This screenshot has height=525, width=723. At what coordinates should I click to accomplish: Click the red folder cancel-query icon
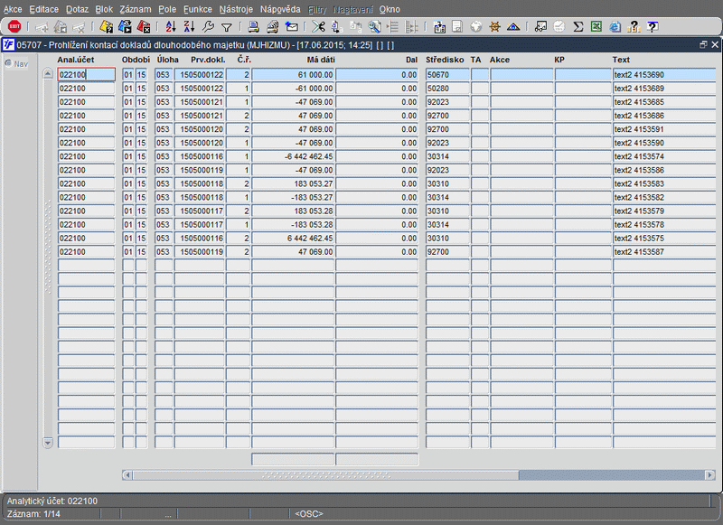point(144,27)
